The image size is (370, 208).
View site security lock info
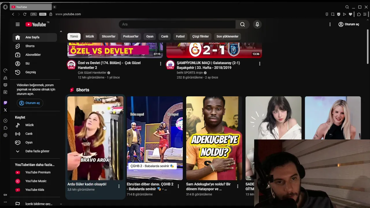(x=51, y=14)
